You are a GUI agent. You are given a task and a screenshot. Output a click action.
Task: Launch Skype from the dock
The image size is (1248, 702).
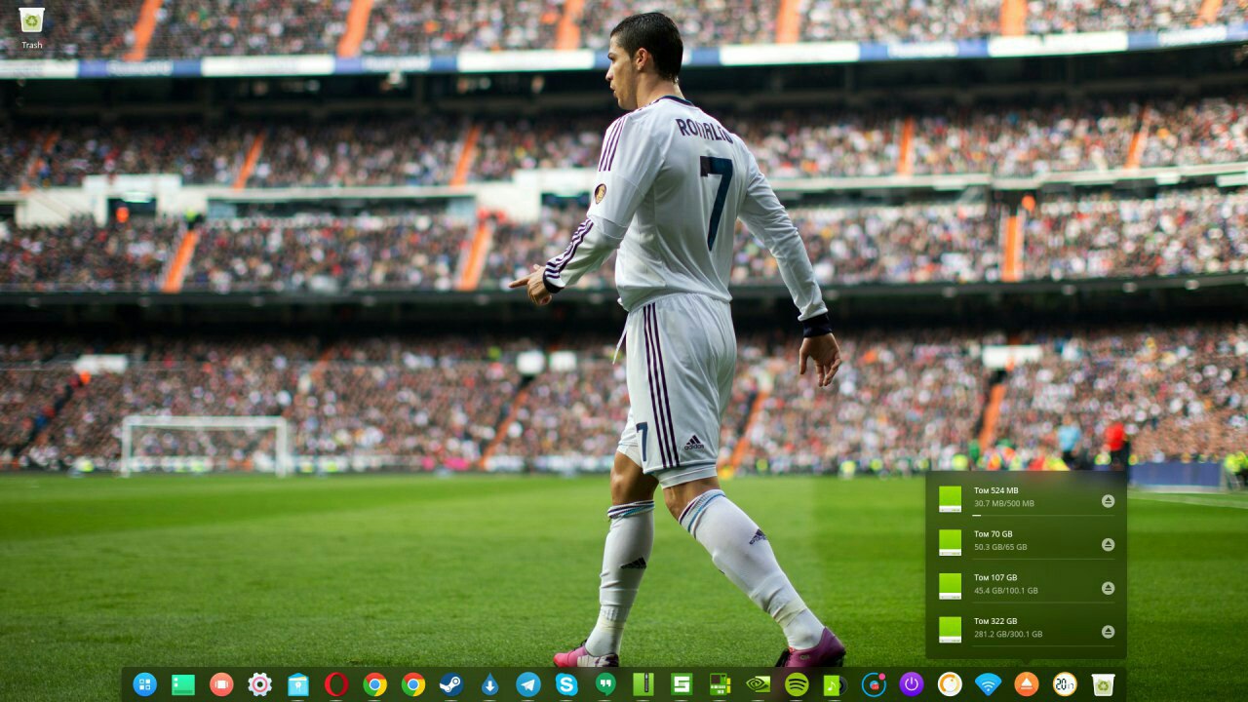[566, 684]
